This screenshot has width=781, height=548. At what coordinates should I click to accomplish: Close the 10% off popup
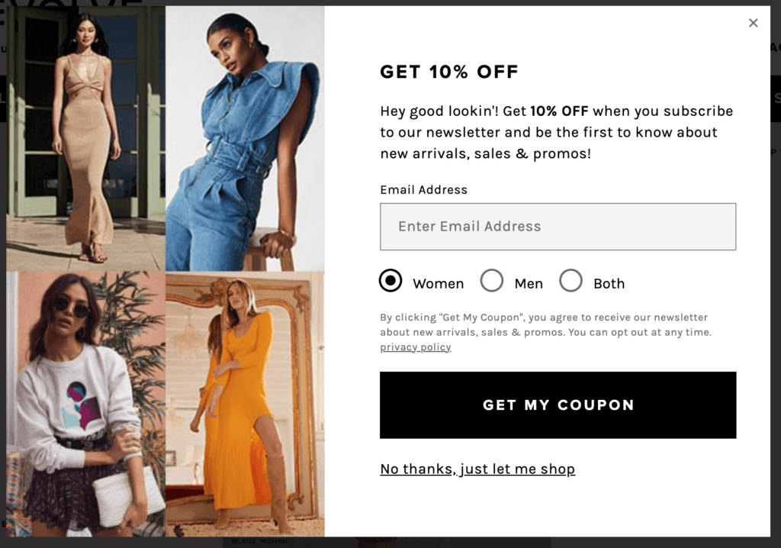click(x=753, y=23)
